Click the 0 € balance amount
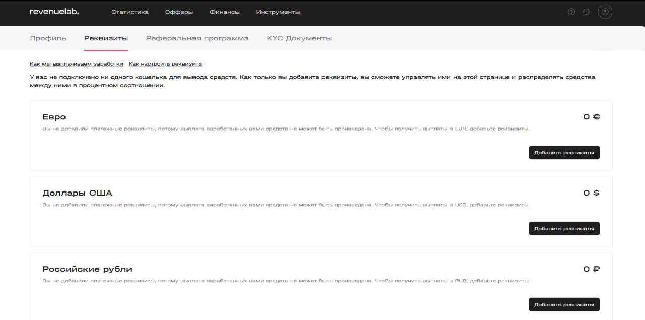The width and height of the screenshot is (645, 320). [x=591, y=117]
